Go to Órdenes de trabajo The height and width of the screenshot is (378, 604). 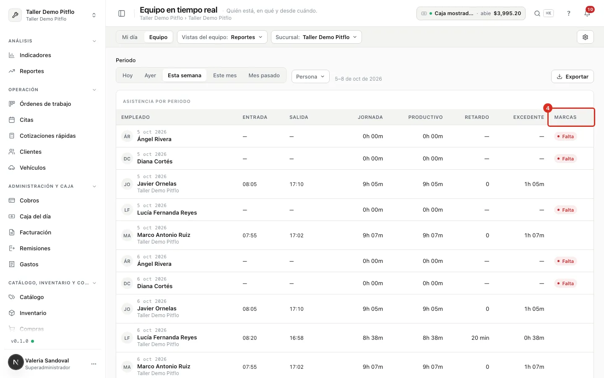click(52, 104)
